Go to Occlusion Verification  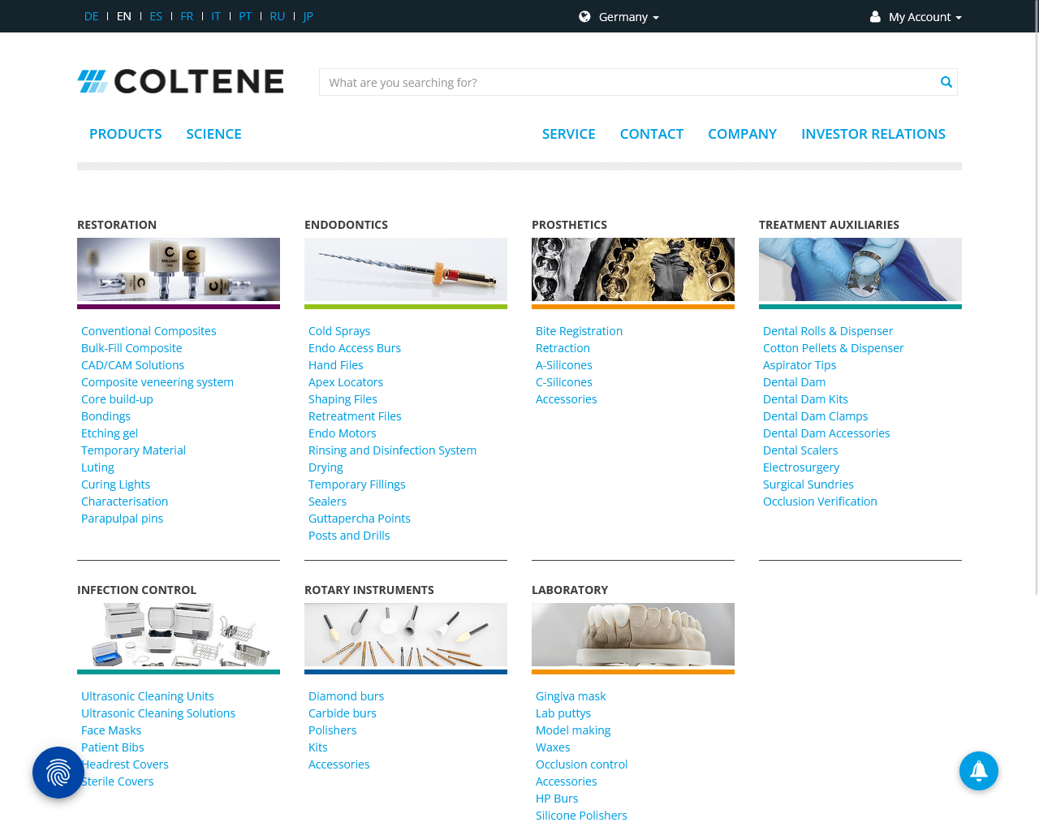click(x=820, y=502)
